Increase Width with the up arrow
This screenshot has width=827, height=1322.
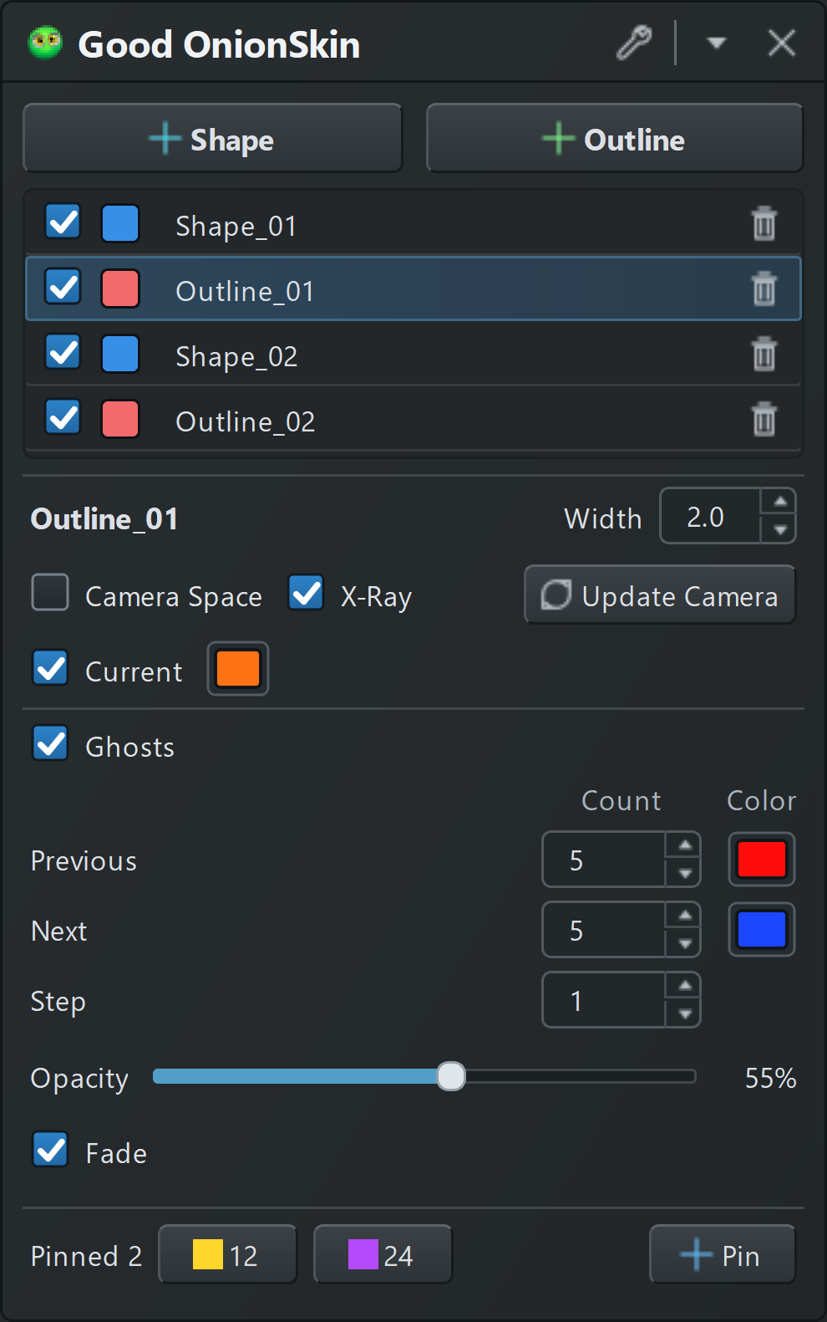point(779,502)
